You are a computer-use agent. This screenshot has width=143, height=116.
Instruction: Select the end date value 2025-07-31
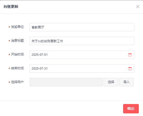point(40,69)
